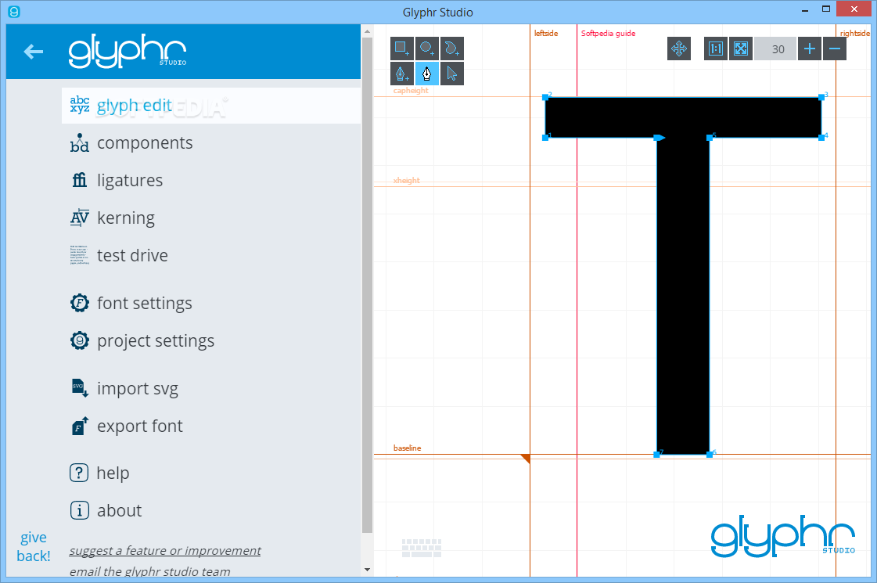Fit glyph to screen zoom
Screen dimensions: 877x583
click(741, 49)
